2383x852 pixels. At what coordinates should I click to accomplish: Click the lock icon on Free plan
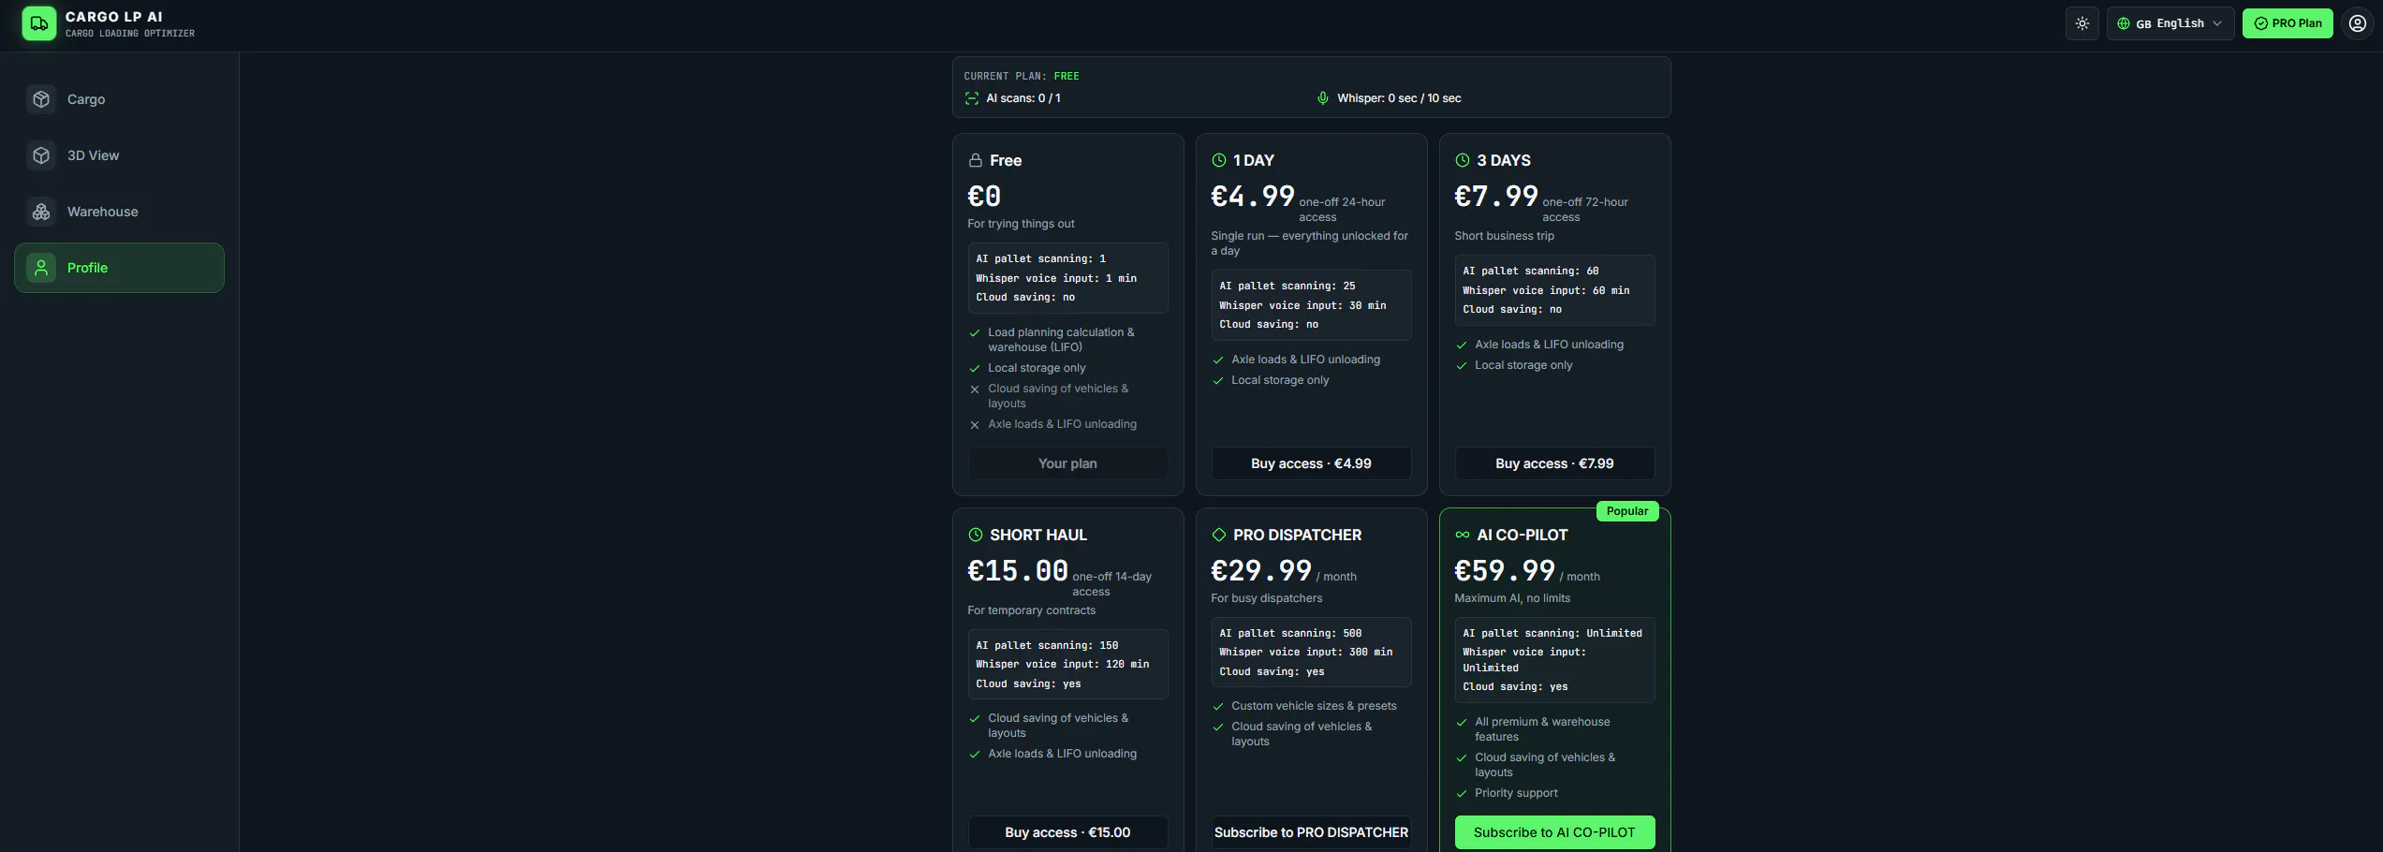[x=976, y=161]
